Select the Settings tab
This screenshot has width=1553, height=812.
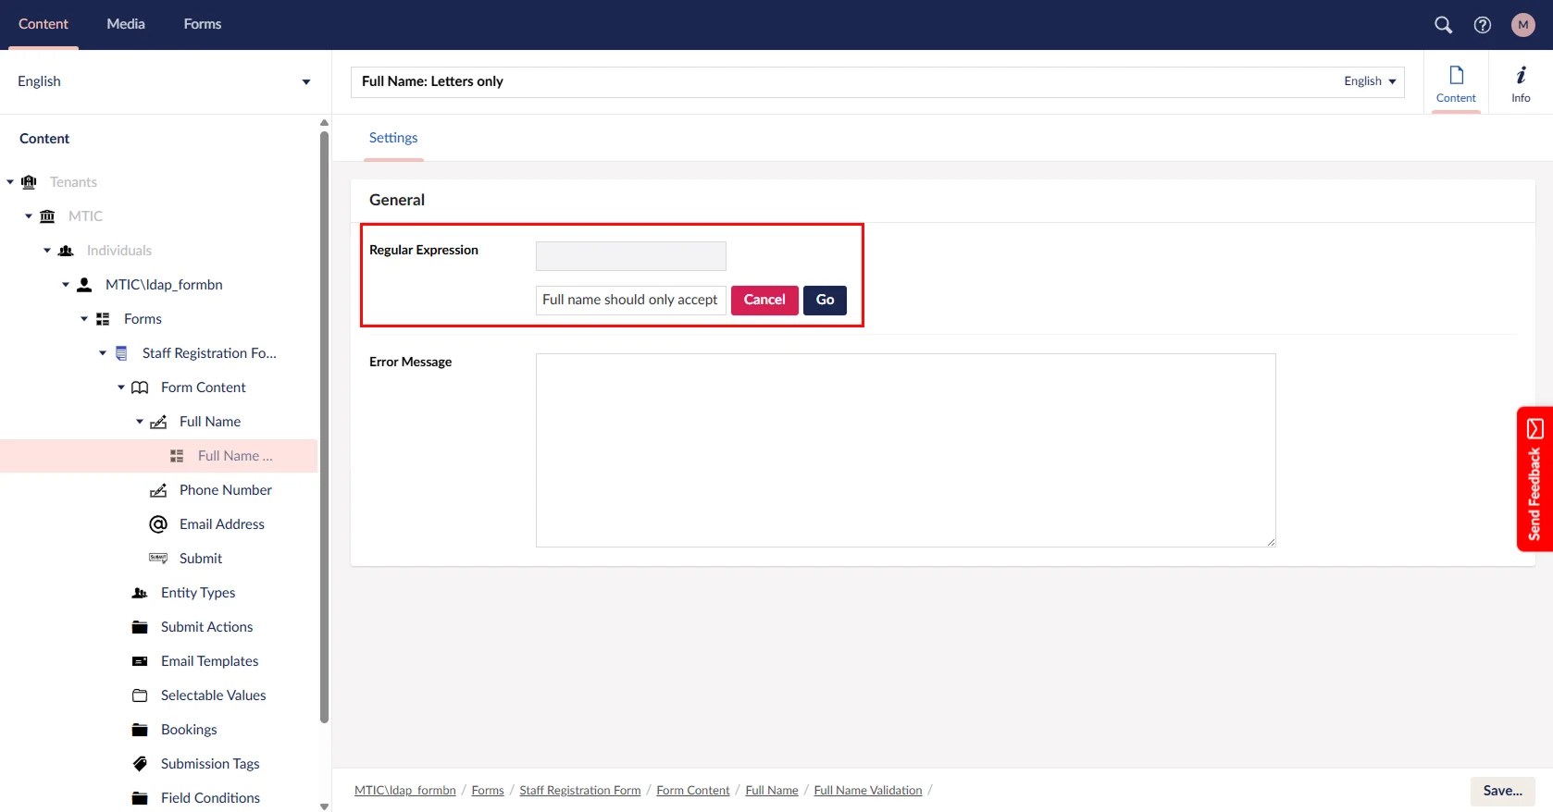393,138
